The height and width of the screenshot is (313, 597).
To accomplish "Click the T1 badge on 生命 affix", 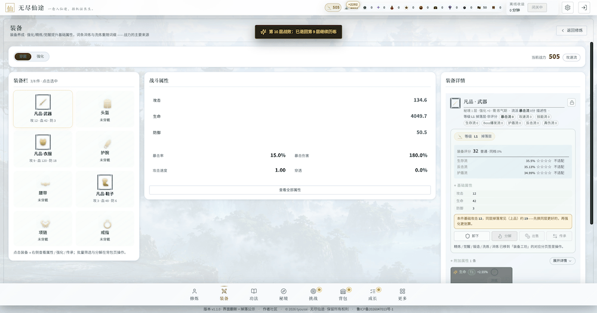I will coord(472,272).
